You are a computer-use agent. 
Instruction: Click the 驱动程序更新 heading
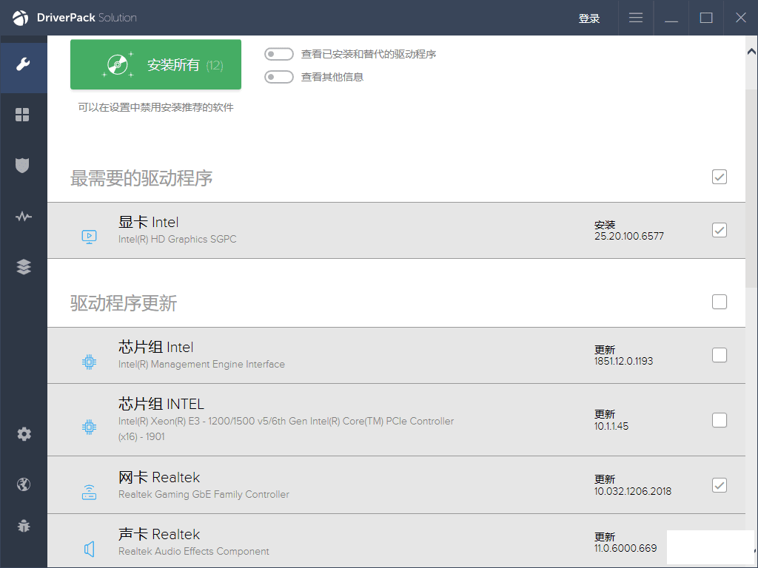pyautogui.click(x=124, y=303)
